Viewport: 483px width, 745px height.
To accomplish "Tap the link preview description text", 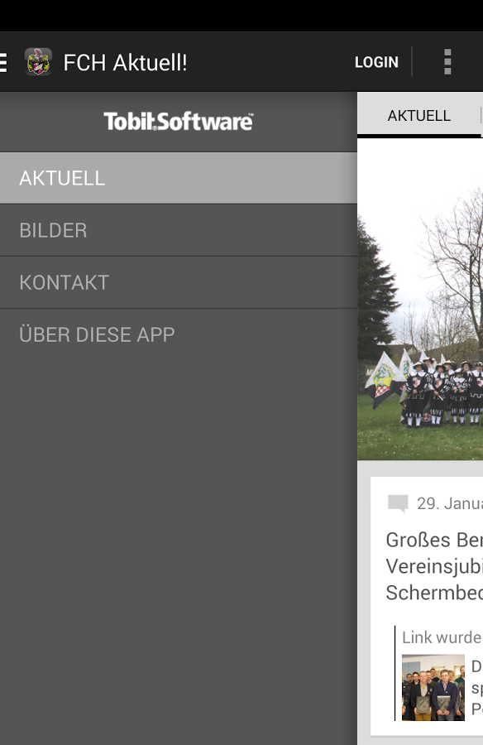I will pos(477,688).
